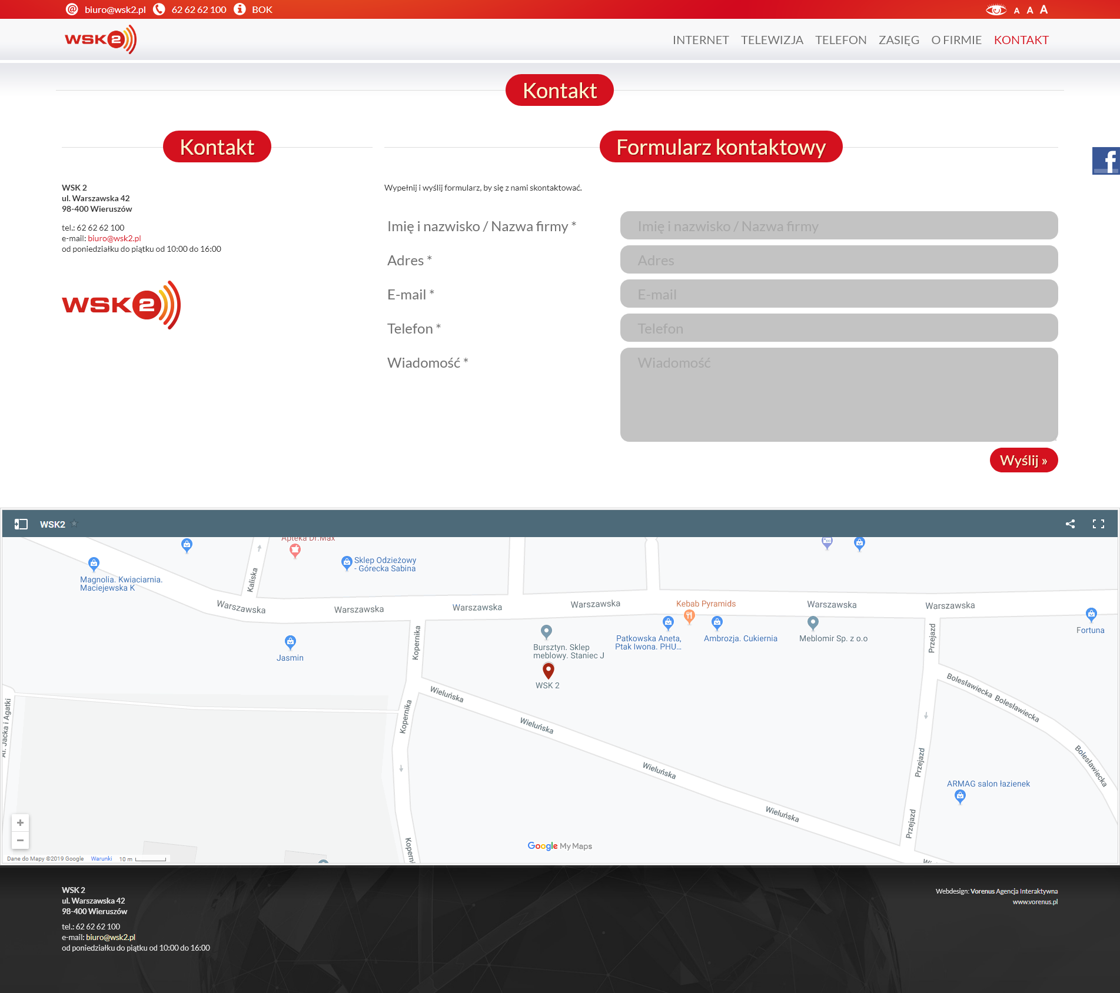Zoom out on the map

coord(20,840)
